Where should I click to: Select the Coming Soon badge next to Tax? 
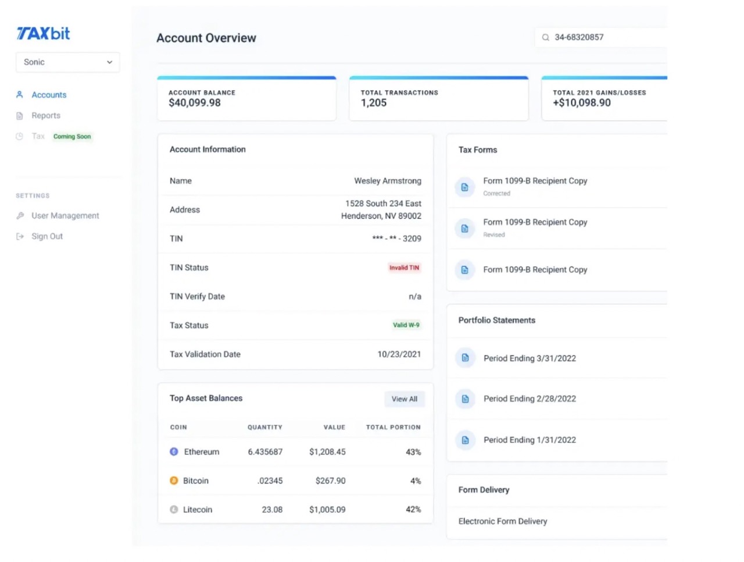click(x=72, y=136)
